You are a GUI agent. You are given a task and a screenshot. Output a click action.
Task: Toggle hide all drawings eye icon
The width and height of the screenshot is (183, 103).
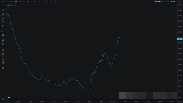pos(3,62)
